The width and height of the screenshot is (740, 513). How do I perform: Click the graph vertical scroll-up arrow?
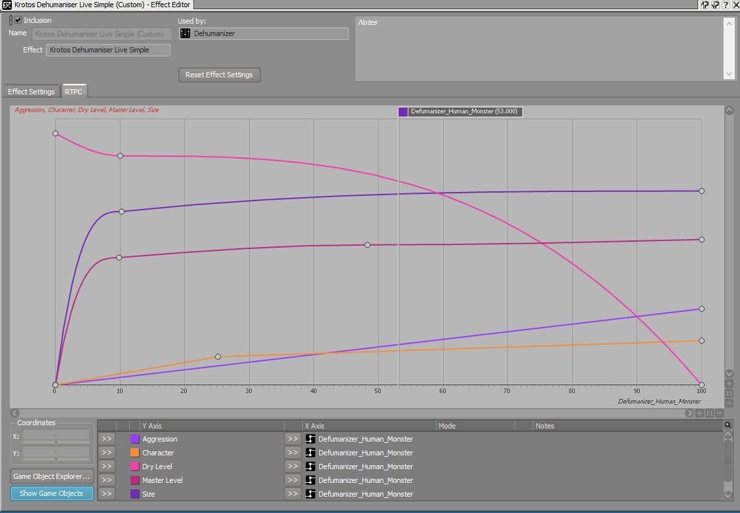coord(729,111)
